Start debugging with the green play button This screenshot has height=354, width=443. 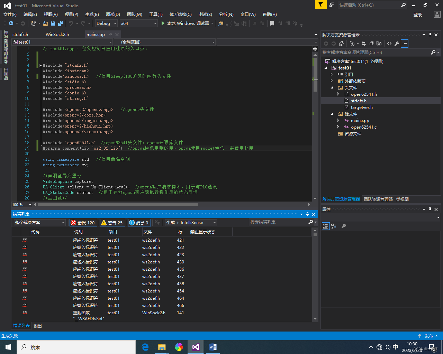click(x=163, y=23)
